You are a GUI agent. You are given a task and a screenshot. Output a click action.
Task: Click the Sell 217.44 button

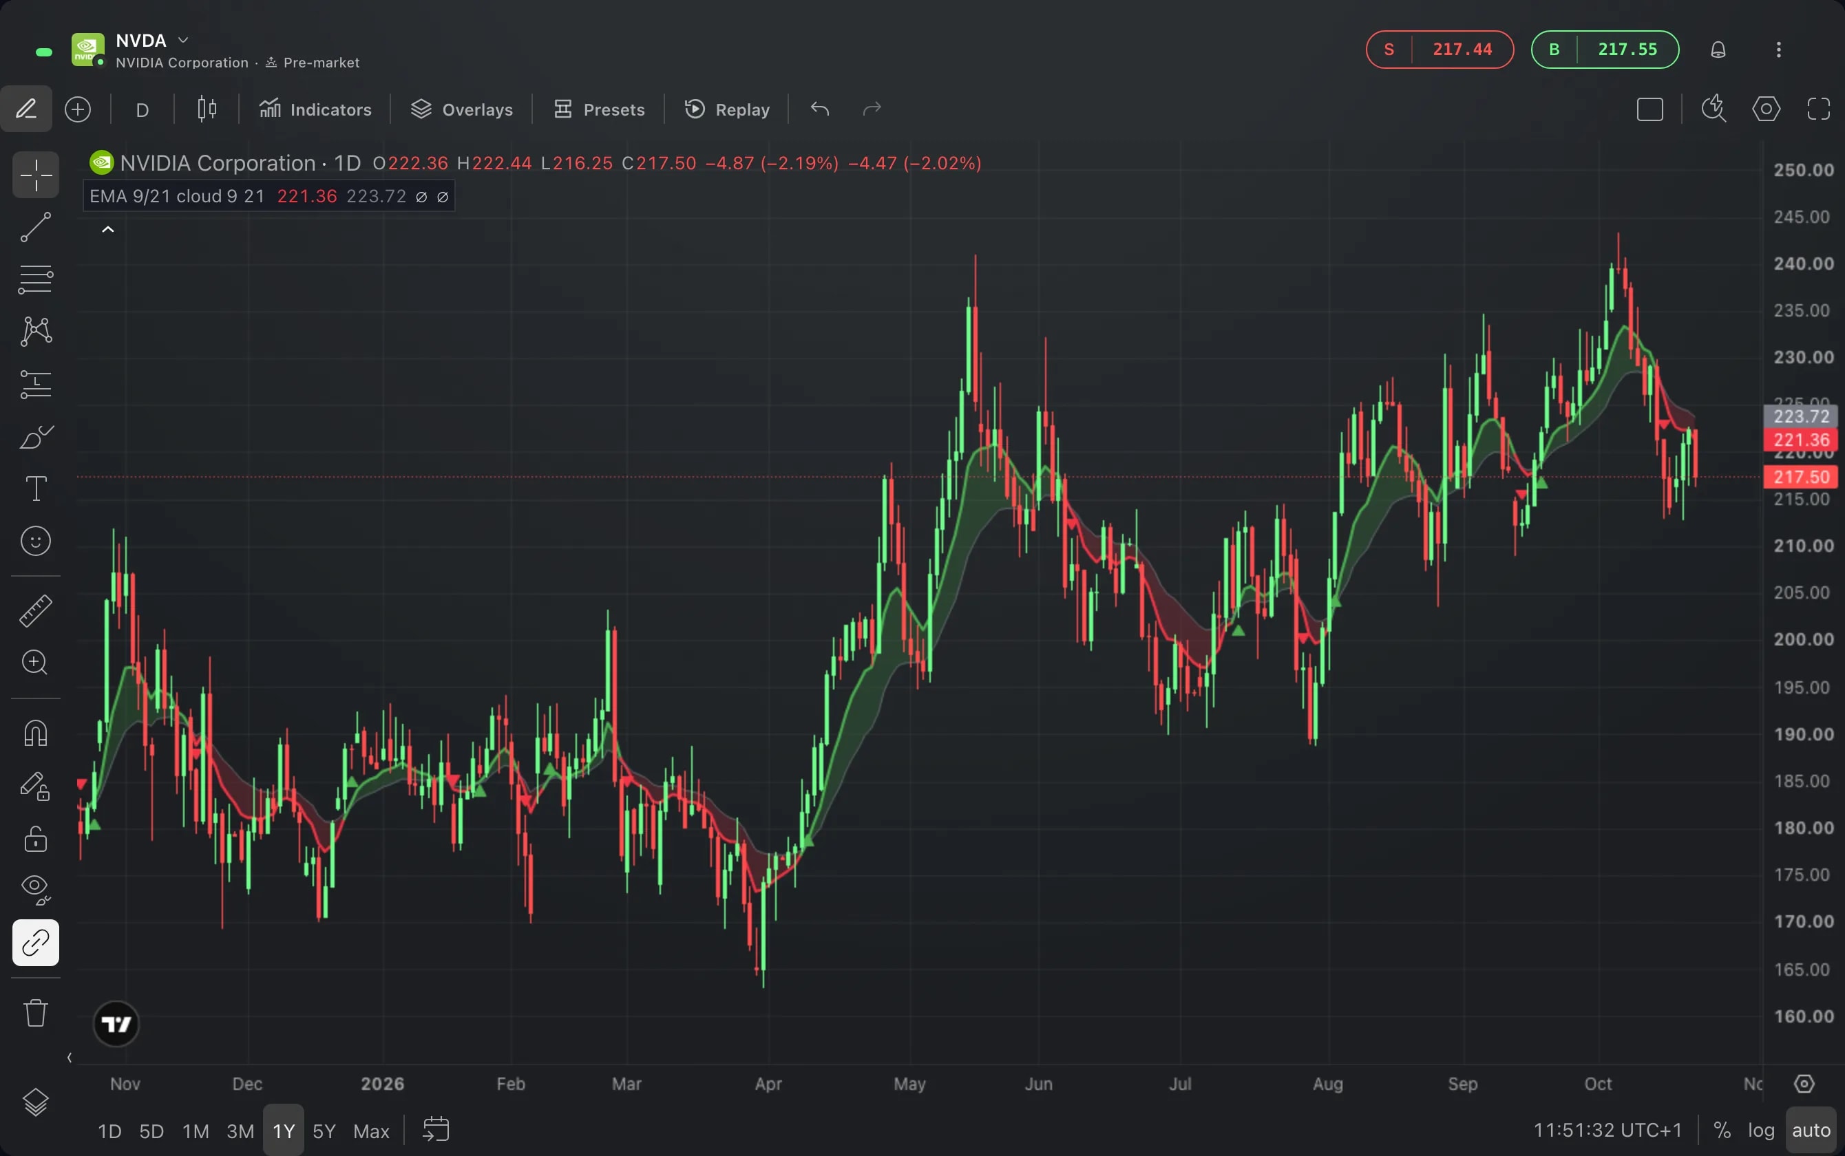pyautogui.click(x=1440, y=50)
